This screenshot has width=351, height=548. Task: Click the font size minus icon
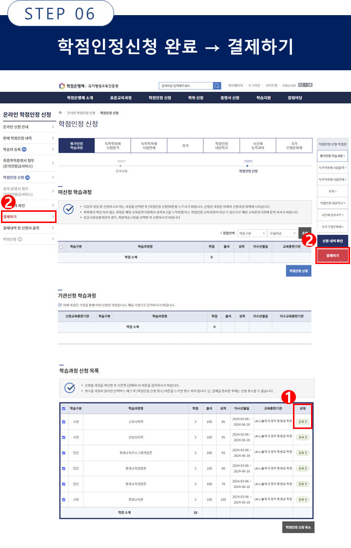[301, 85]
